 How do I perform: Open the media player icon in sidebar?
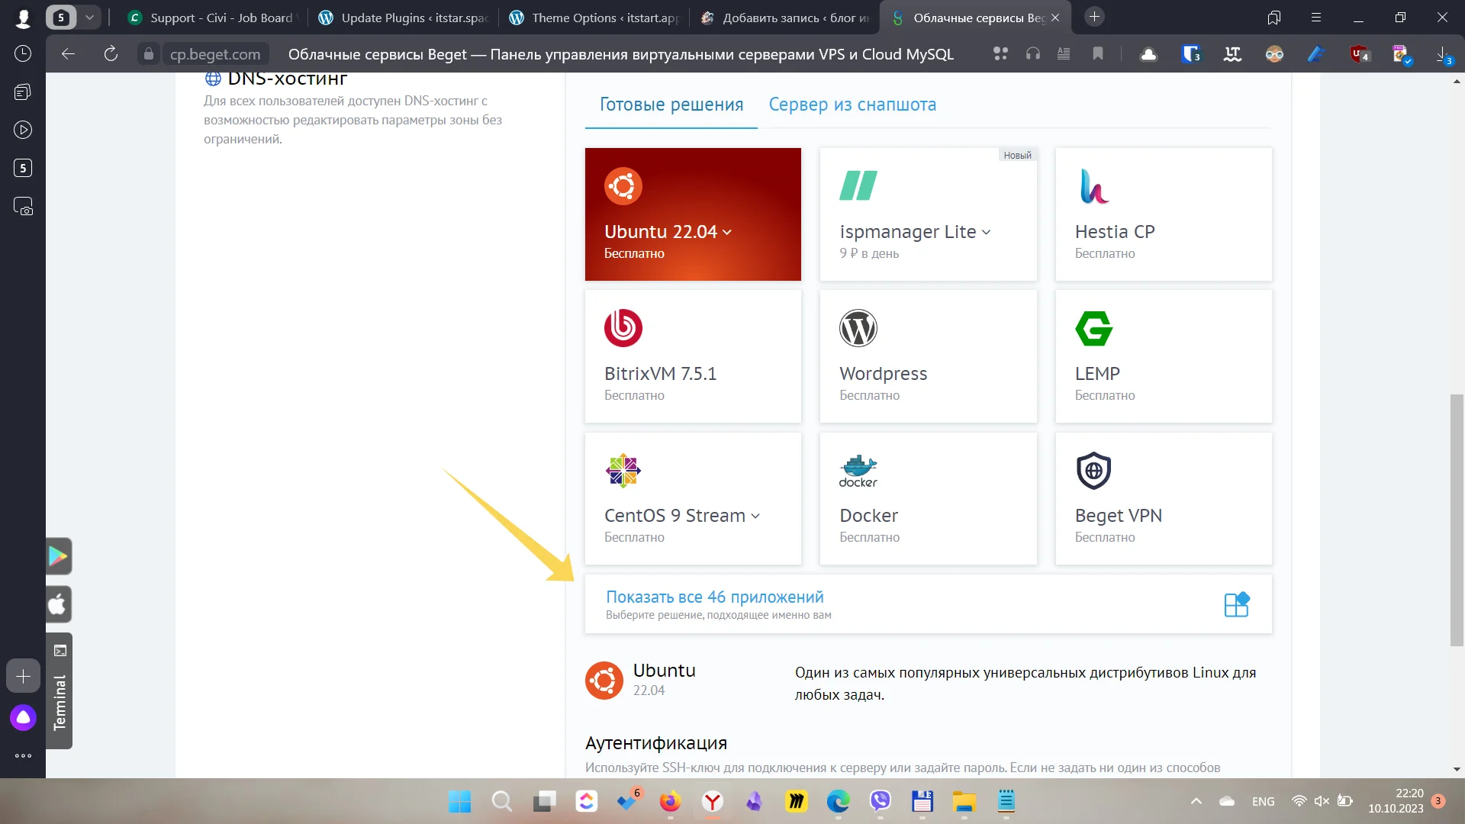tap(23, 130)
